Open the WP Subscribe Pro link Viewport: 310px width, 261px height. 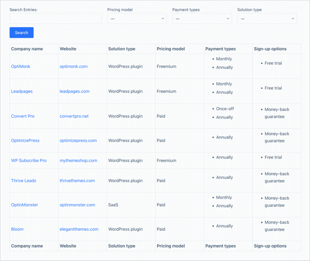pyautogui.click(x=29, y=161)
